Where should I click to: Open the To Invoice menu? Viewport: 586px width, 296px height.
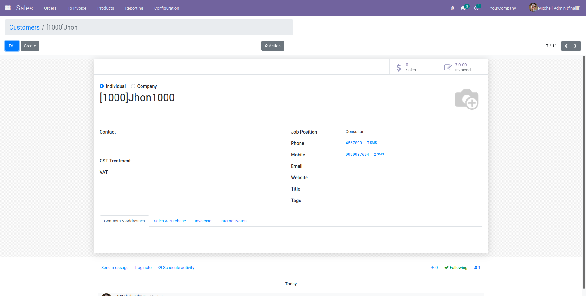click(x=77, y=8)
